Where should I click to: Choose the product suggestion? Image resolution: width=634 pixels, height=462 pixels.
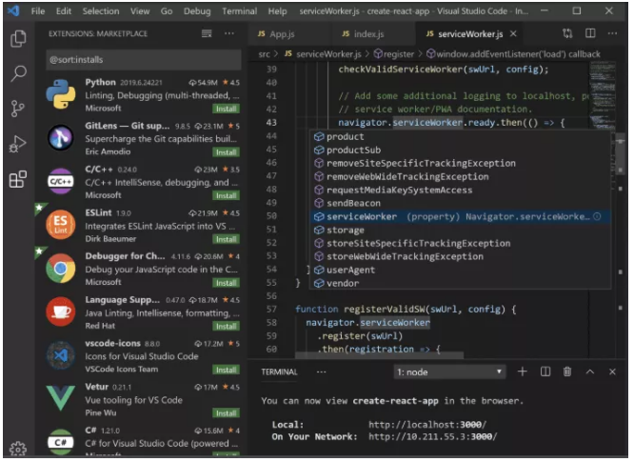pos(460,137)
